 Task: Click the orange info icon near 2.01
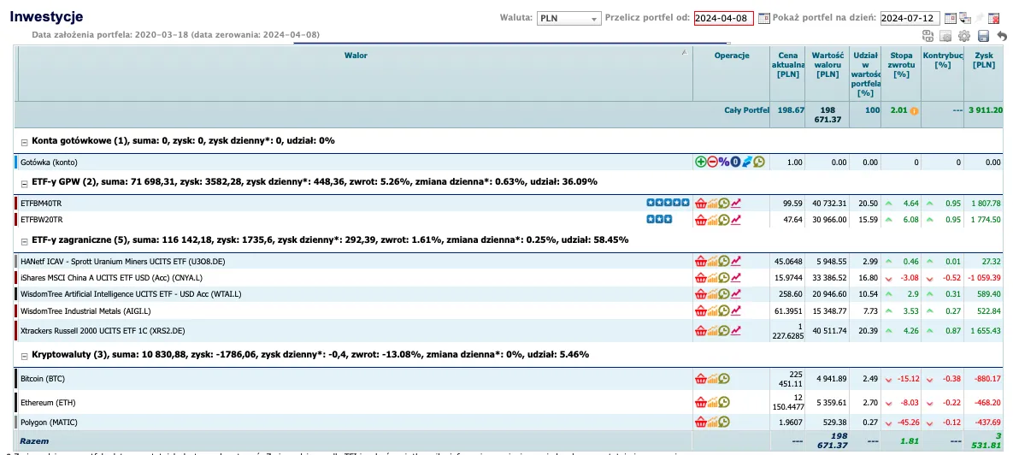pos(914,110)
